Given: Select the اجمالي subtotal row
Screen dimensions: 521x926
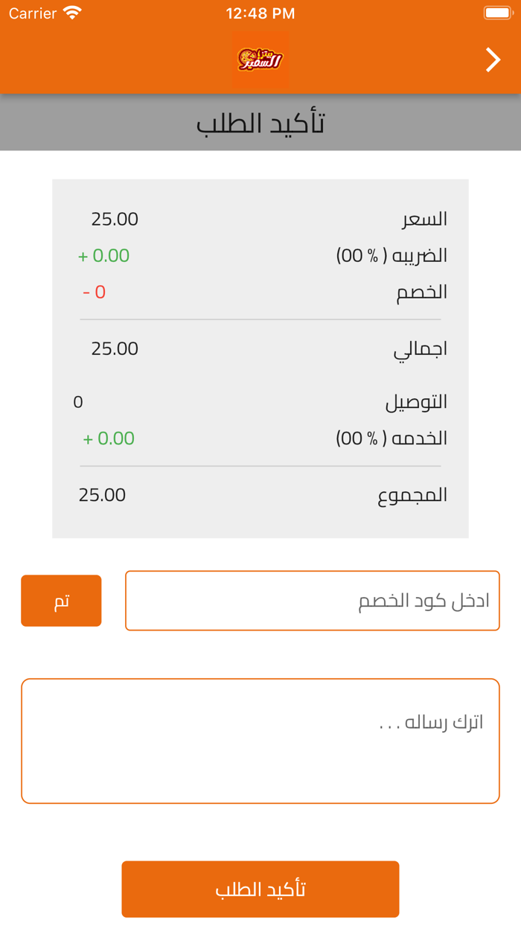Looking at the screenshot, I should 260,348.
